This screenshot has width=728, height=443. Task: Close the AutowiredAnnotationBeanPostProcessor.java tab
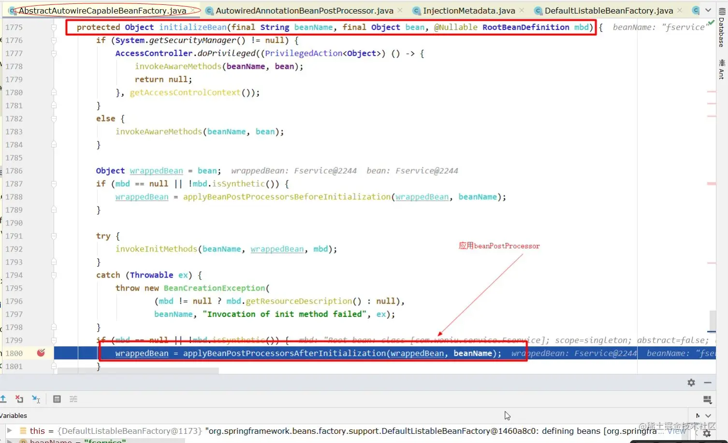tap(400, 10)
